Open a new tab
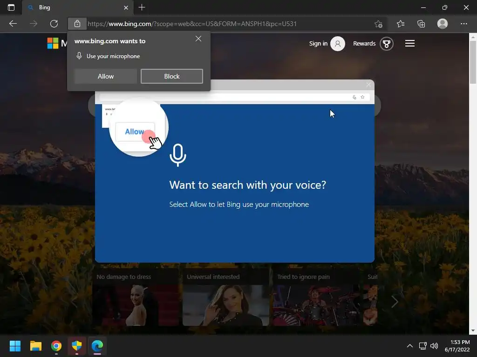477x357 pixels. [x=142, y=7]
